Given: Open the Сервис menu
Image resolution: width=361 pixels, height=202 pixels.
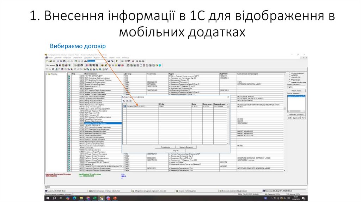Looking at the screenshot, I should click(x=112, y=58).
